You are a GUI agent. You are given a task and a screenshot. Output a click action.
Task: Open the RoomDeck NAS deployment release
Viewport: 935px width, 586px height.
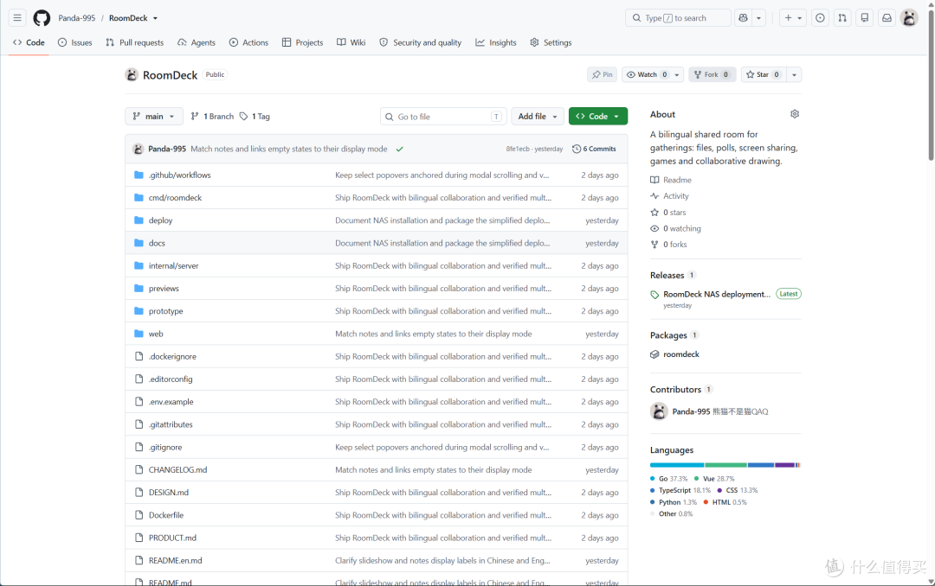(717, 294)
